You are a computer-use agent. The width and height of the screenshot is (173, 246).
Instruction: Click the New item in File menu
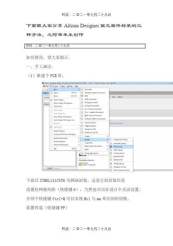65,89
